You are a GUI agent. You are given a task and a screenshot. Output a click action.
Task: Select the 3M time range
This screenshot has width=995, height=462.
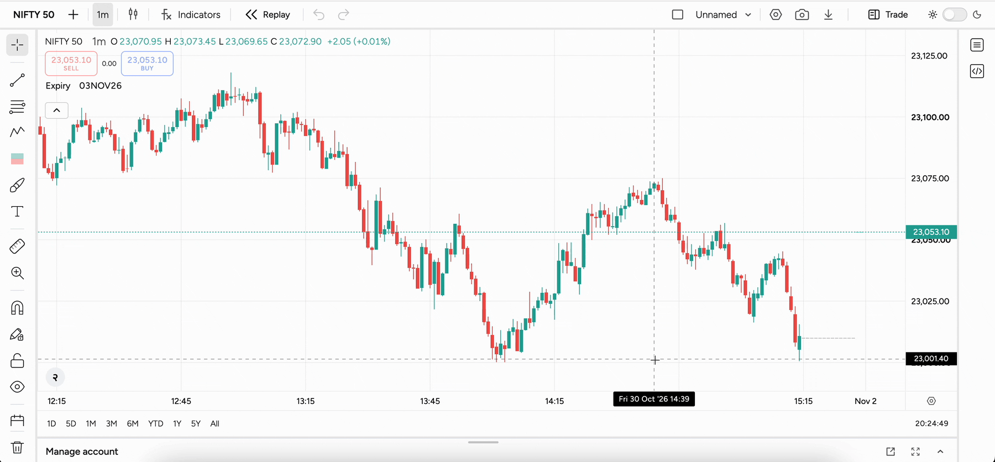point(111,424)
